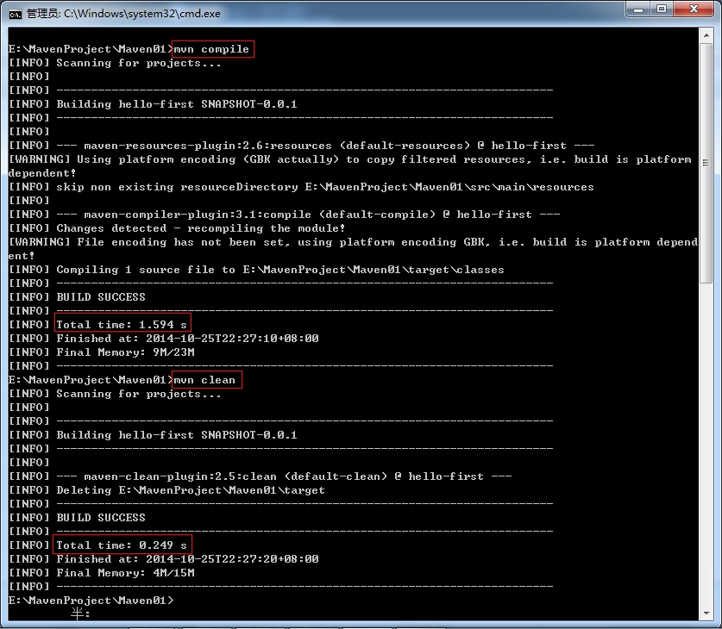Click 'Finished at: 2014-10-25T22:27:20+08:00' text
The width and height of the screenshot is (722, 629).
coord(187,559)
